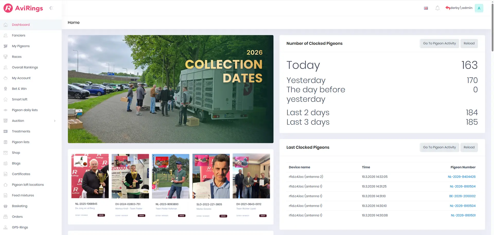The width and height of the screenshot is (494, 235).
Task: Select Overall Rankings in the sidebar
Action: (25, 67)
